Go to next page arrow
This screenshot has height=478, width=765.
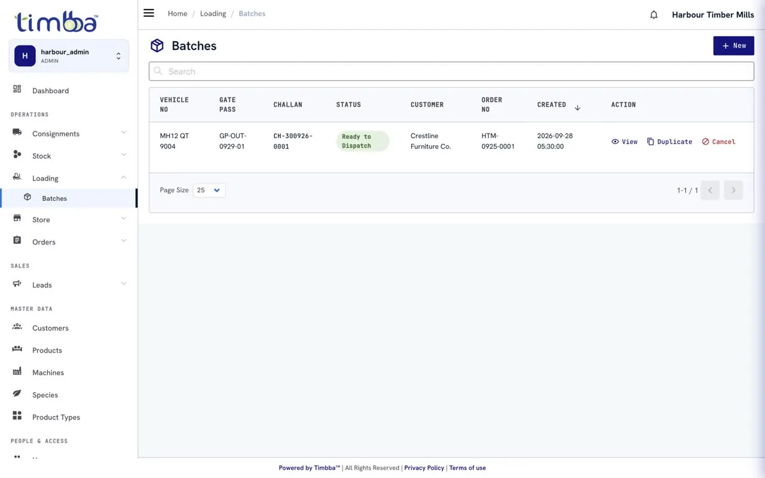tap(733, 190)
